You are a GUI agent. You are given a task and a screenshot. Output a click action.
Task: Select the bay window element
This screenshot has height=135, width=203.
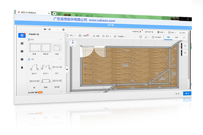46,81
